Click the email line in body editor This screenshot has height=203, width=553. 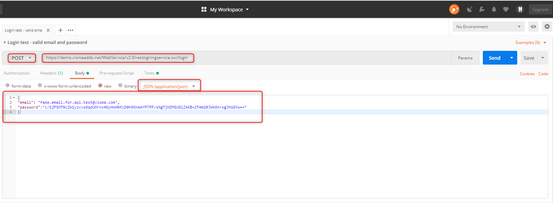[x=68, y=102]
